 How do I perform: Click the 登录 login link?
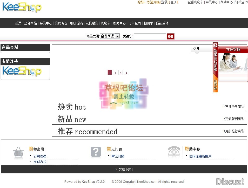tap(164, 2)
